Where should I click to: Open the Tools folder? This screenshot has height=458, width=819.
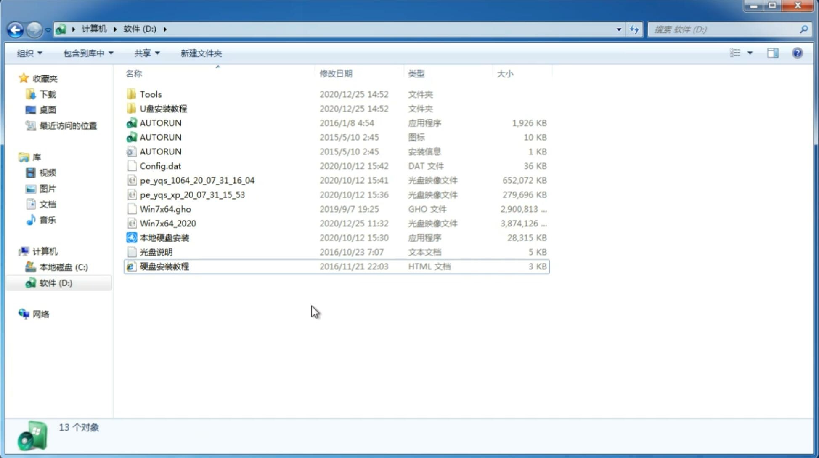pyautogui.click(x=150, y=94)
